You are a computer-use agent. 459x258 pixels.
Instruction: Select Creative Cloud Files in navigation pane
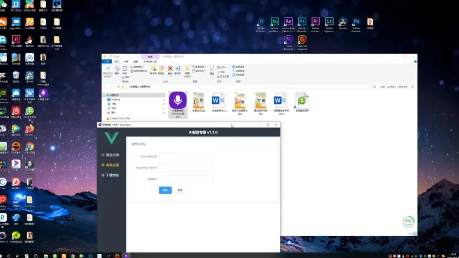(118, 118)
